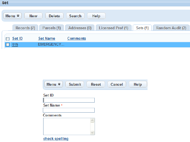190x142 pixels.
Task: Click the New button
Action: 33,16
